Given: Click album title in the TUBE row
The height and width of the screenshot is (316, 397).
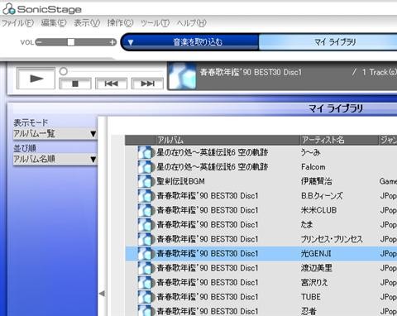Looking at the screenshot, I should click(208, 297).
